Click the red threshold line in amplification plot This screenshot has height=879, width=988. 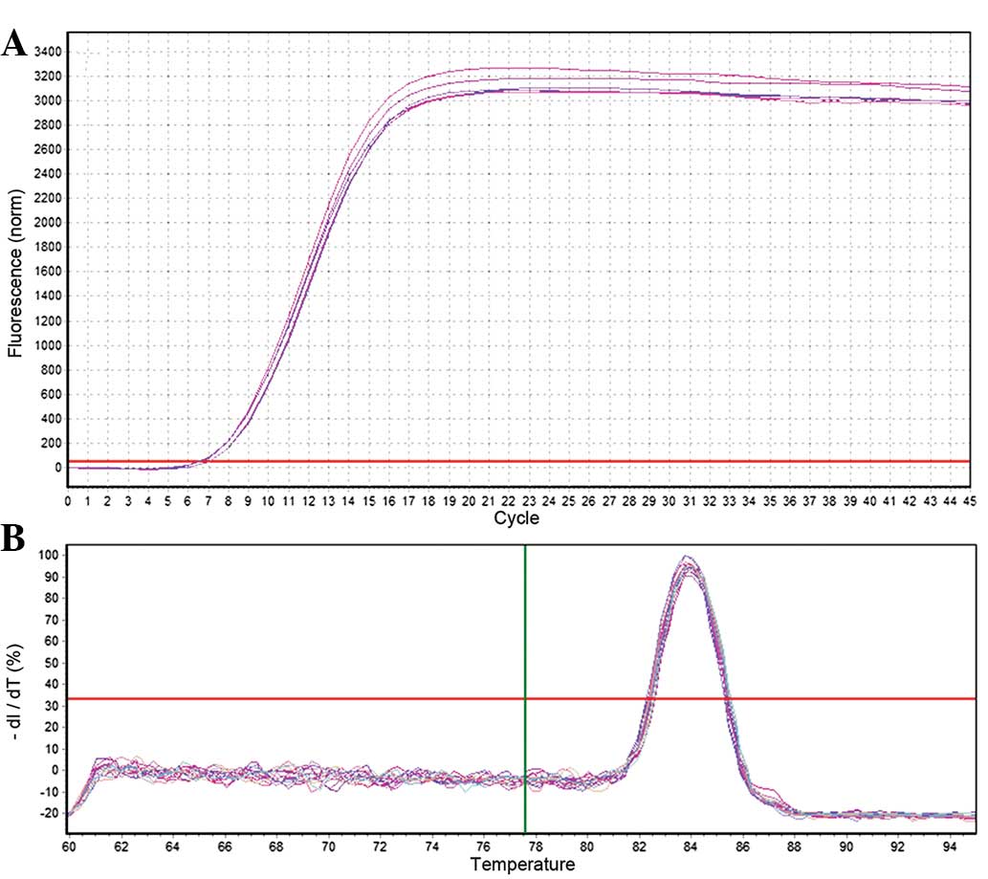[574, 461]
